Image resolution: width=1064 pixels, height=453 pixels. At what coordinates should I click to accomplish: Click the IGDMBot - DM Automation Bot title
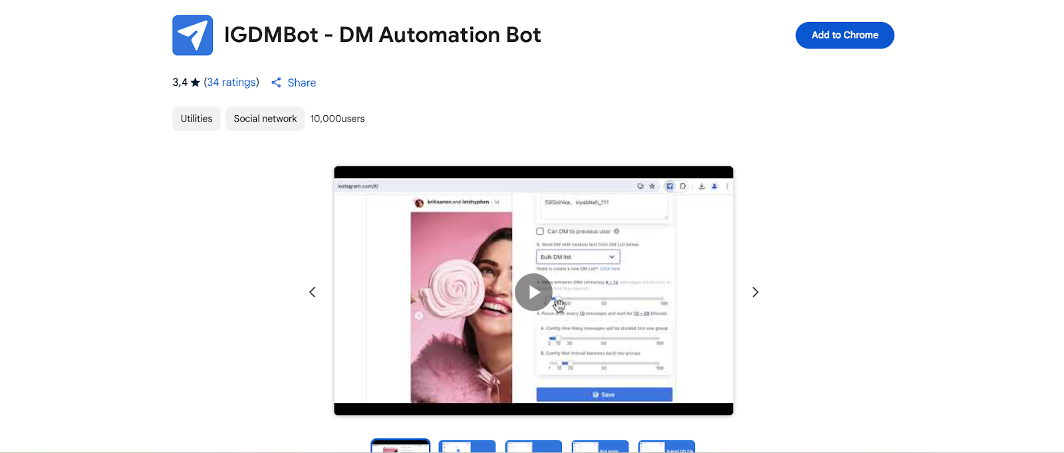[382, 35]
